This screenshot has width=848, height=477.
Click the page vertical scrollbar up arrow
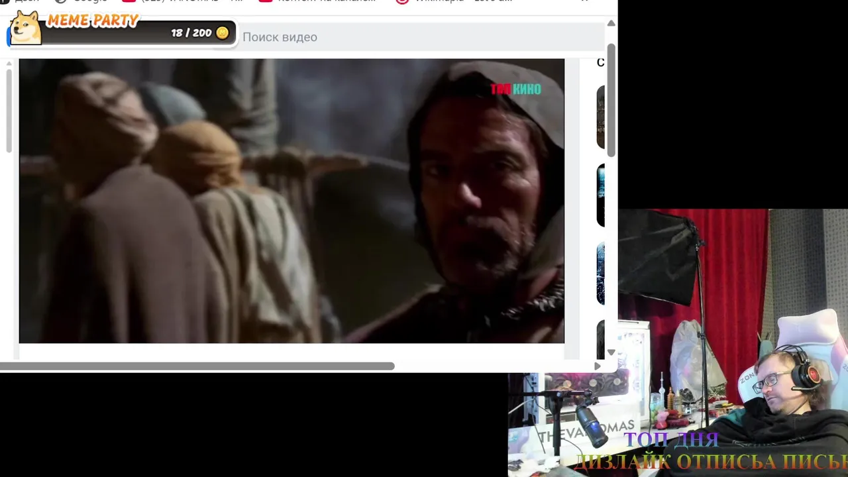pos(611,23)
